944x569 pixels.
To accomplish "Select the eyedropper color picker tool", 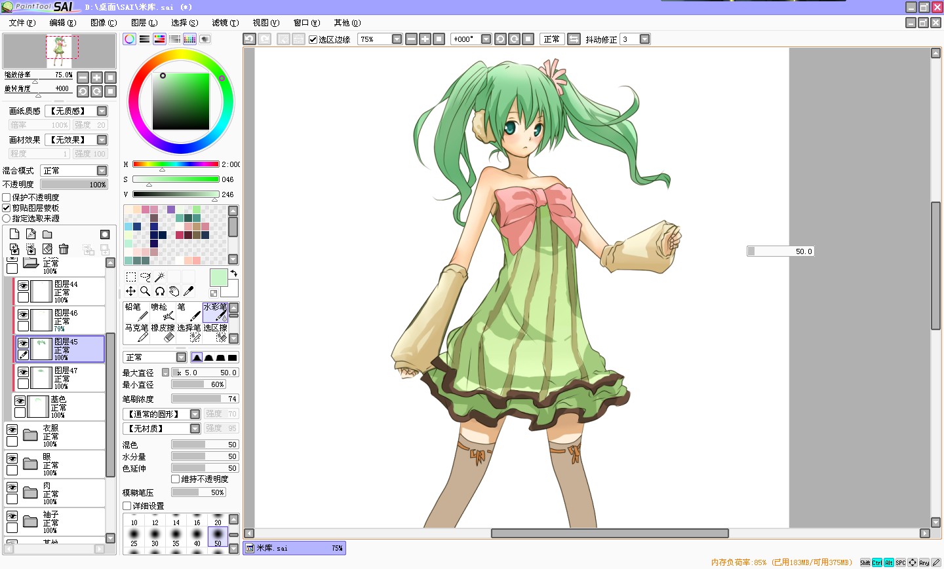I will click(x=188, y=291).
